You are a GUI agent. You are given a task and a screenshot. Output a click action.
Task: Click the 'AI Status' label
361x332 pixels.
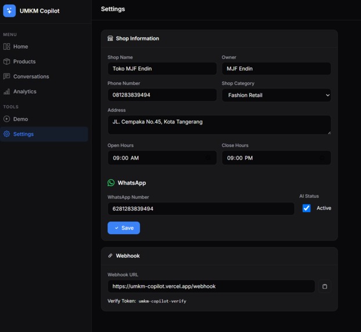(309, 196)
